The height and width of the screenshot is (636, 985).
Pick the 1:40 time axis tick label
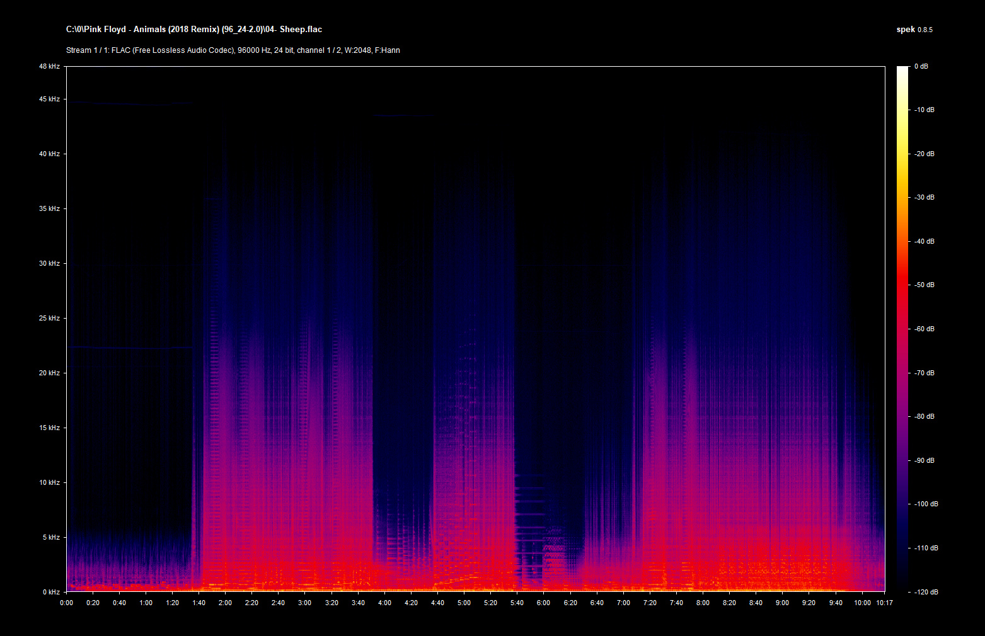click(199, 603)
